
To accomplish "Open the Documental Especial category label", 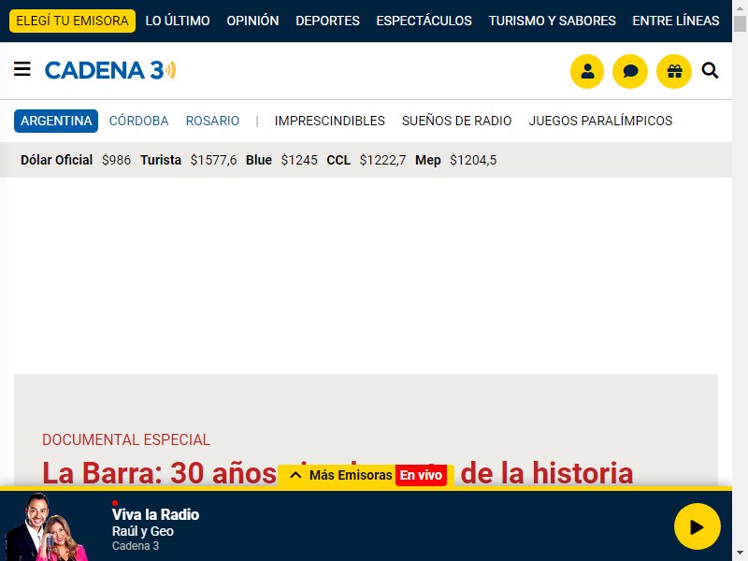I will coord(126,439).
